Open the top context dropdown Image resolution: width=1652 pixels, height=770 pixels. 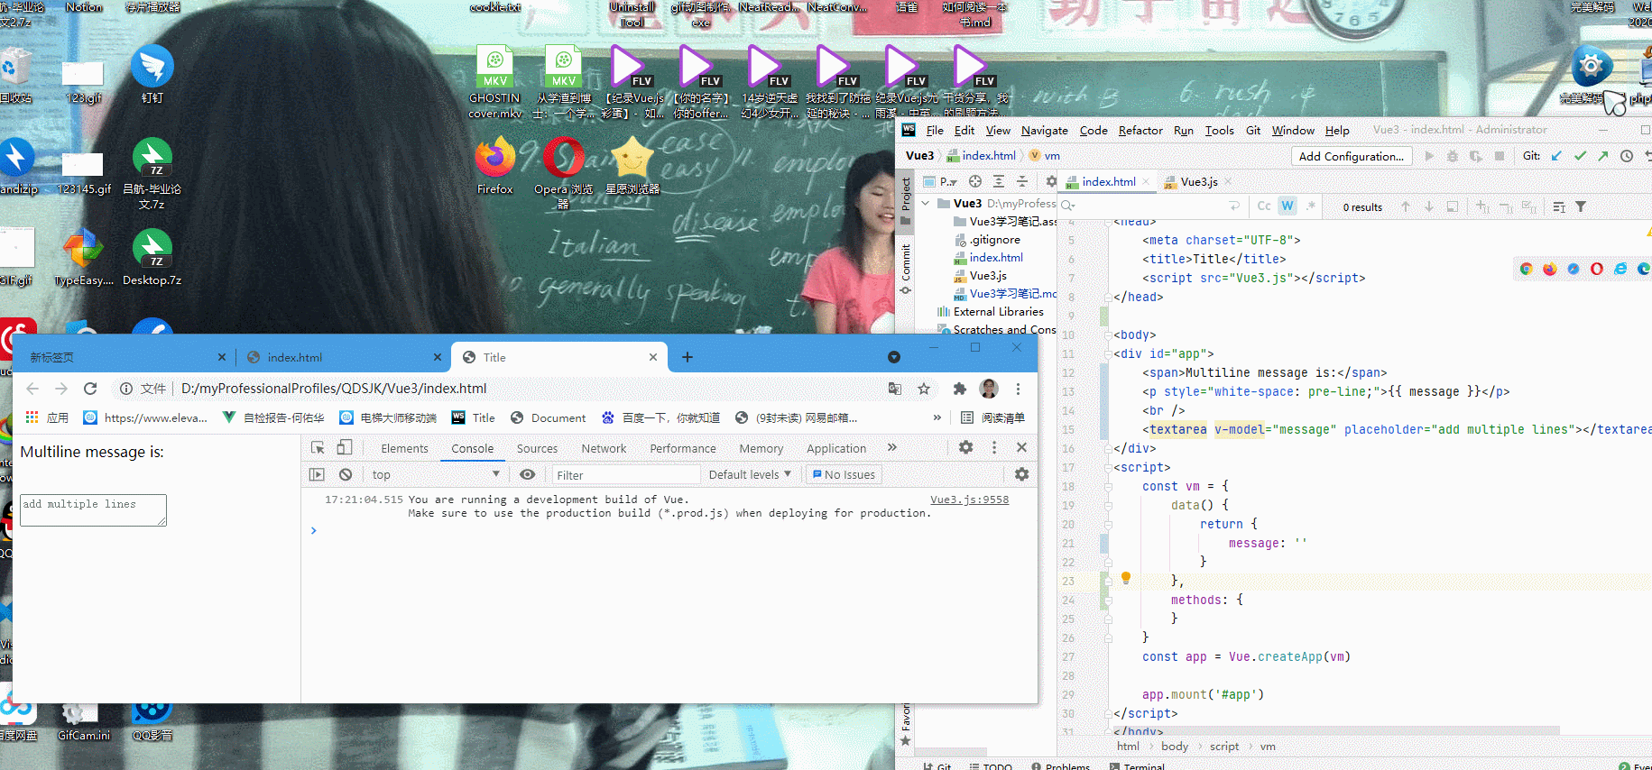(x=435, y=474)
